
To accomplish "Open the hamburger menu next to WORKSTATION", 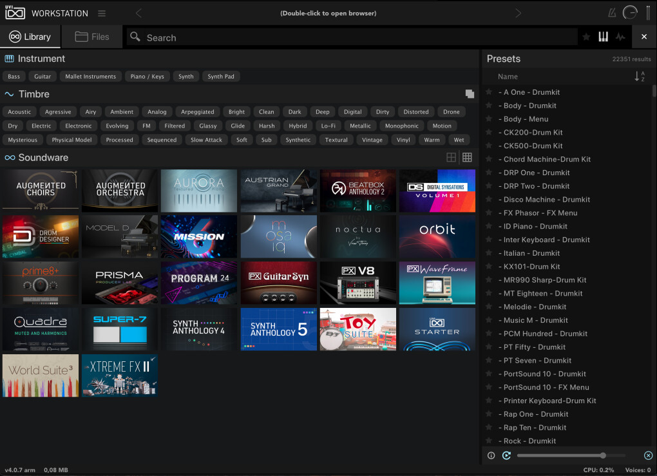I will click(x=102, y=14).
